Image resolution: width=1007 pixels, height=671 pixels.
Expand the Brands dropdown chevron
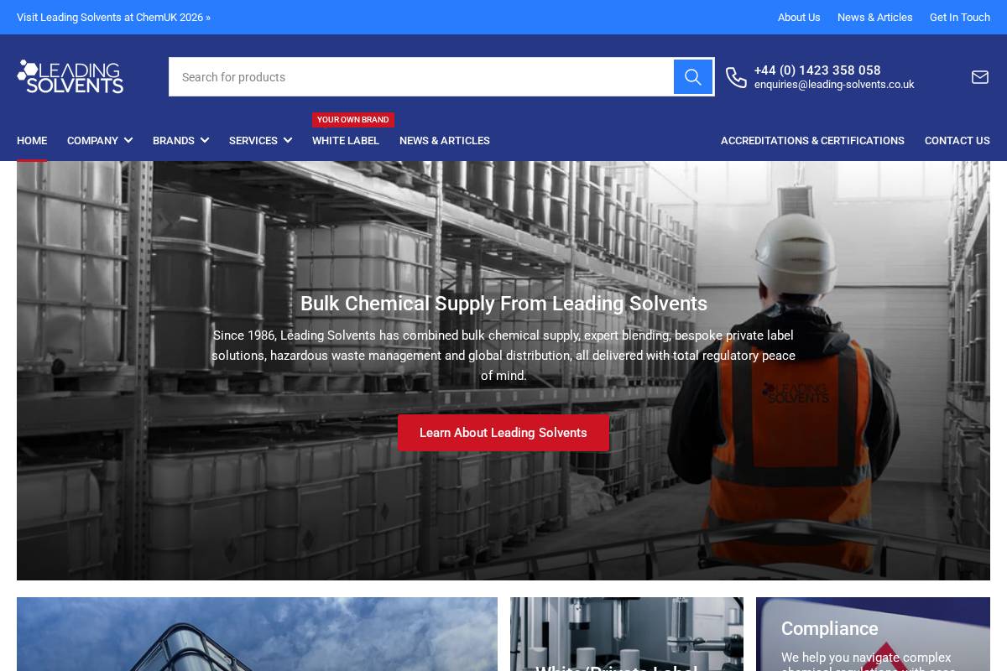(204, 141)
